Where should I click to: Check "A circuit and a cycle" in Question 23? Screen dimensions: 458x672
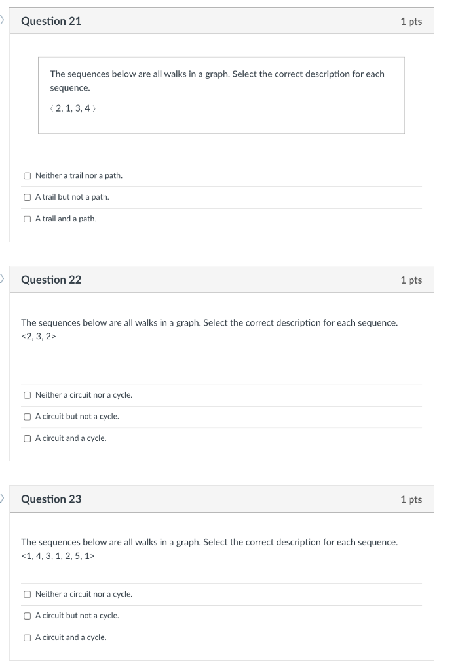click(26, 637)
